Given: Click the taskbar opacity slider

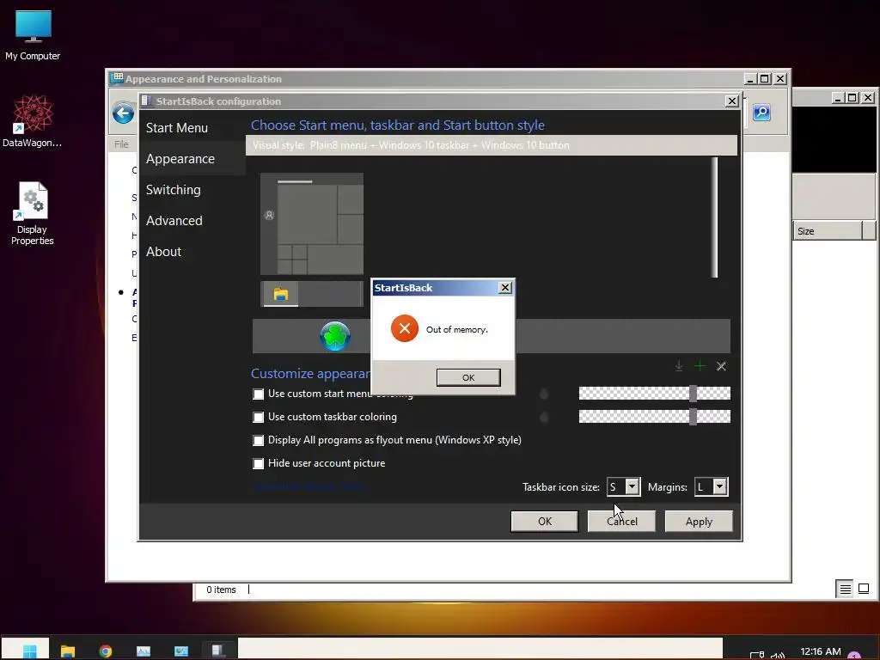Looking at the screenshot, I should [654, 417].
